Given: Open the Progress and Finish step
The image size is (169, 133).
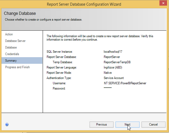Looking at the screenshot, I should 17,67.
